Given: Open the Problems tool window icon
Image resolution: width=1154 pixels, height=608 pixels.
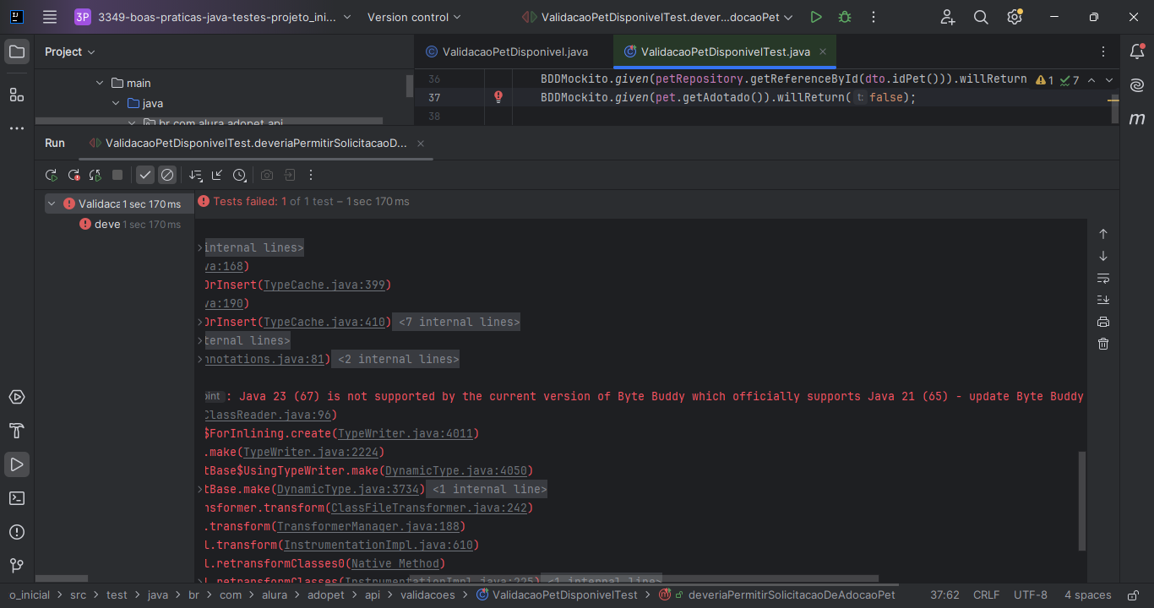Looking at the screenshot, I should click(x=17, y=532).
